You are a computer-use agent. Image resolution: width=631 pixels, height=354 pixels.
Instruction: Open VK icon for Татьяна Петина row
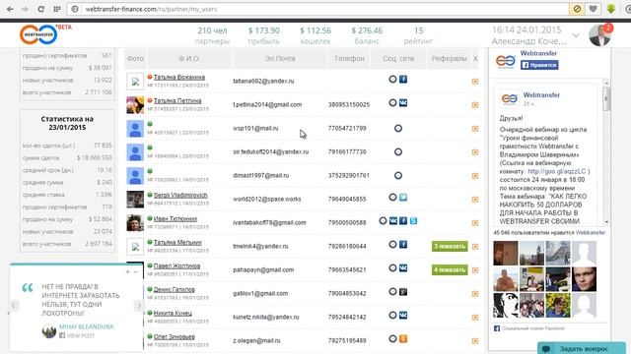point(403,102)
